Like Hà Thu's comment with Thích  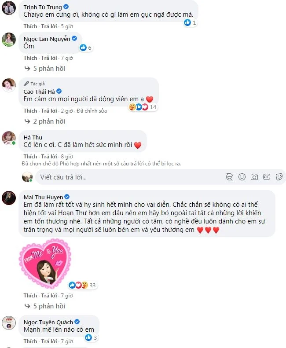30,156
